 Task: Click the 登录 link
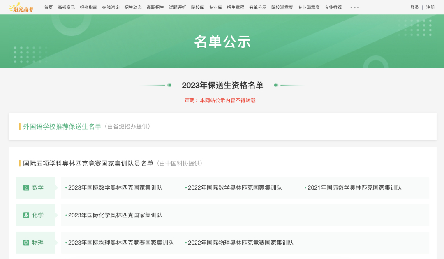click(x=414, y=7)
